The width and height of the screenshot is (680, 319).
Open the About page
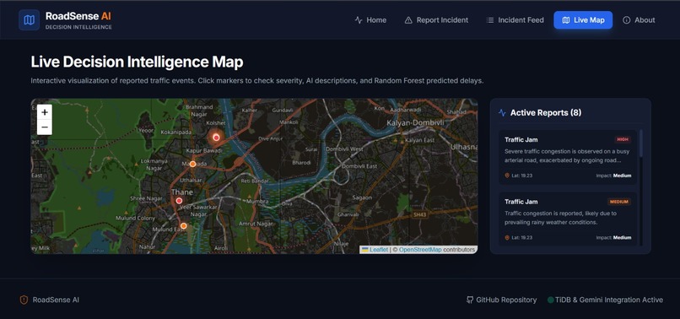(x=639, y=20)
